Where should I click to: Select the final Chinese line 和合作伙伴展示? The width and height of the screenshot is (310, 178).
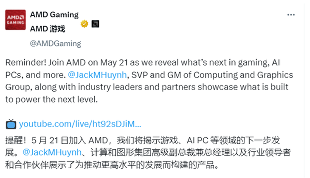[112, 165]
